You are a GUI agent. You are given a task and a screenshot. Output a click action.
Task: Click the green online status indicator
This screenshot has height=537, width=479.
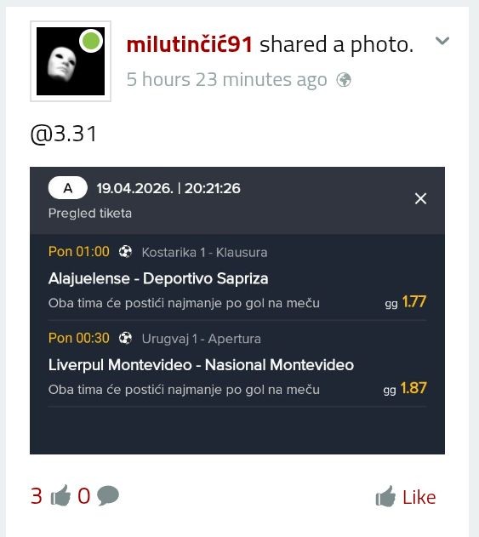coord(91,41)
